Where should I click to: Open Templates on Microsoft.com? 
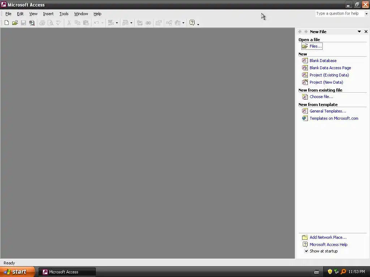334,118
